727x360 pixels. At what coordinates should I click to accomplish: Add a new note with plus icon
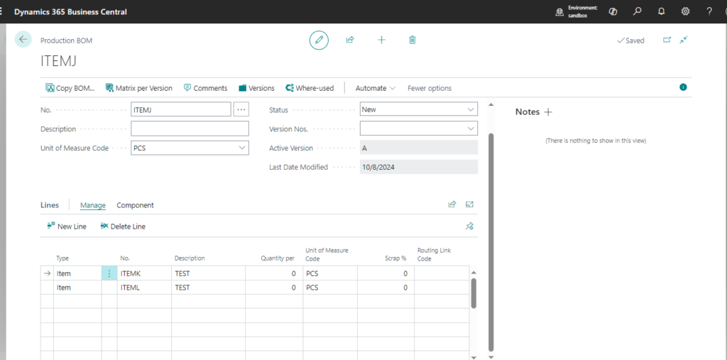[x=548, y=112]
